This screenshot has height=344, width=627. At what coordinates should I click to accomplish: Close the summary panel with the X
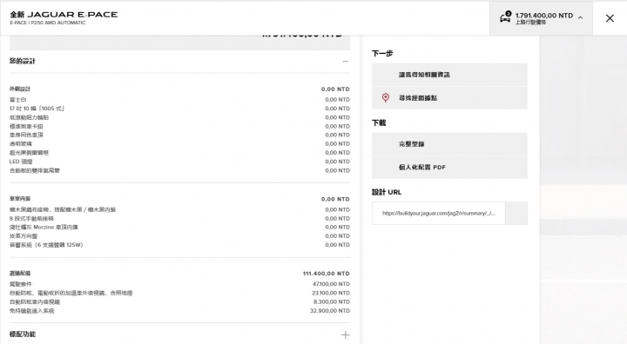click(610, 18)
